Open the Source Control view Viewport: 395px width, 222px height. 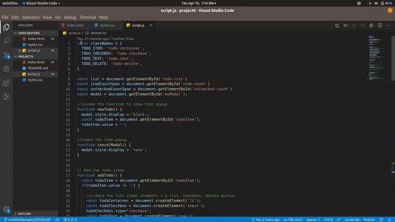[6, 55]
